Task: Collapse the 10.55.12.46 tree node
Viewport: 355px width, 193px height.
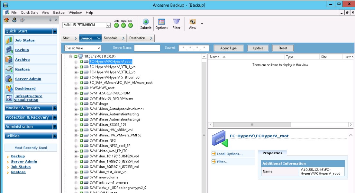Action: tap(70, 56)
